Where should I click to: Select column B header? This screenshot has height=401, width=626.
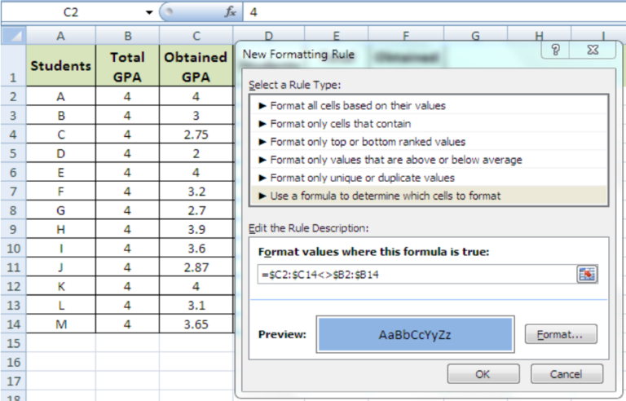[128, 36]
